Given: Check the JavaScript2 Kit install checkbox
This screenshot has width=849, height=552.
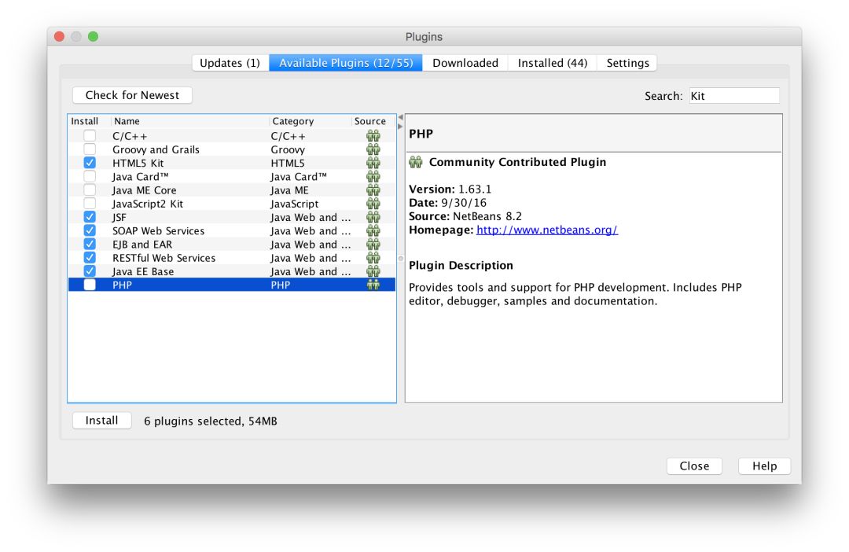Looking at the screenshot, I should point(90,204).
